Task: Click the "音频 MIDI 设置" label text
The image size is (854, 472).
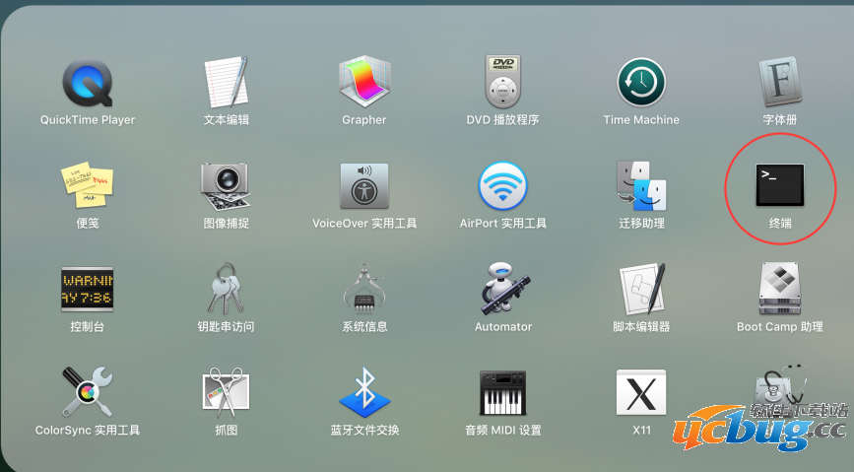Action: 502,431
